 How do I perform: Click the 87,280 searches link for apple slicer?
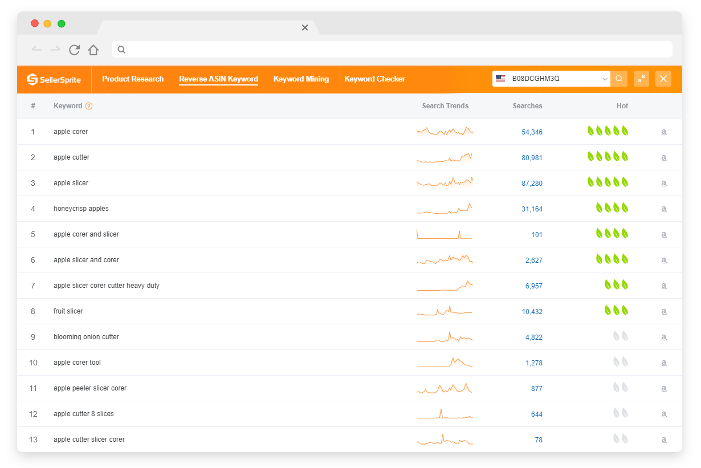tap(532, 183)
